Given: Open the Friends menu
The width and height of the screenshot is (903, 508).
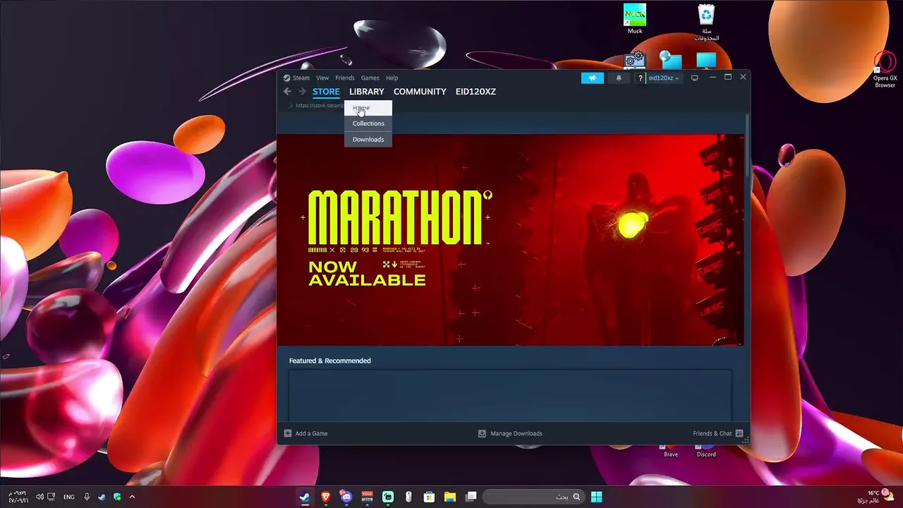Looking at the screenshot, I should (x=345, y=78).
